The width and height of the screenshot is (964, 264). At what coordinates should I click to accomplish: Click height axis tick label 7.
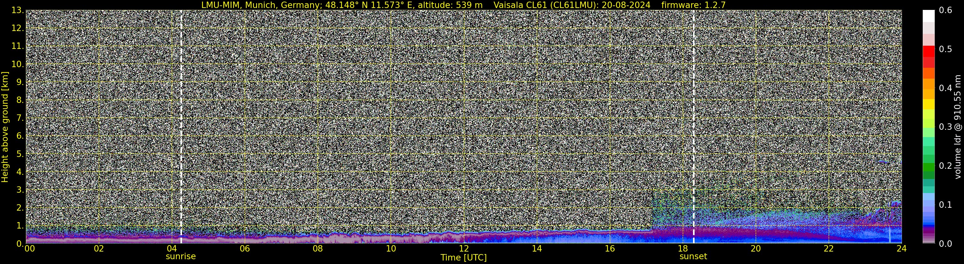click(x=20, y=118)
